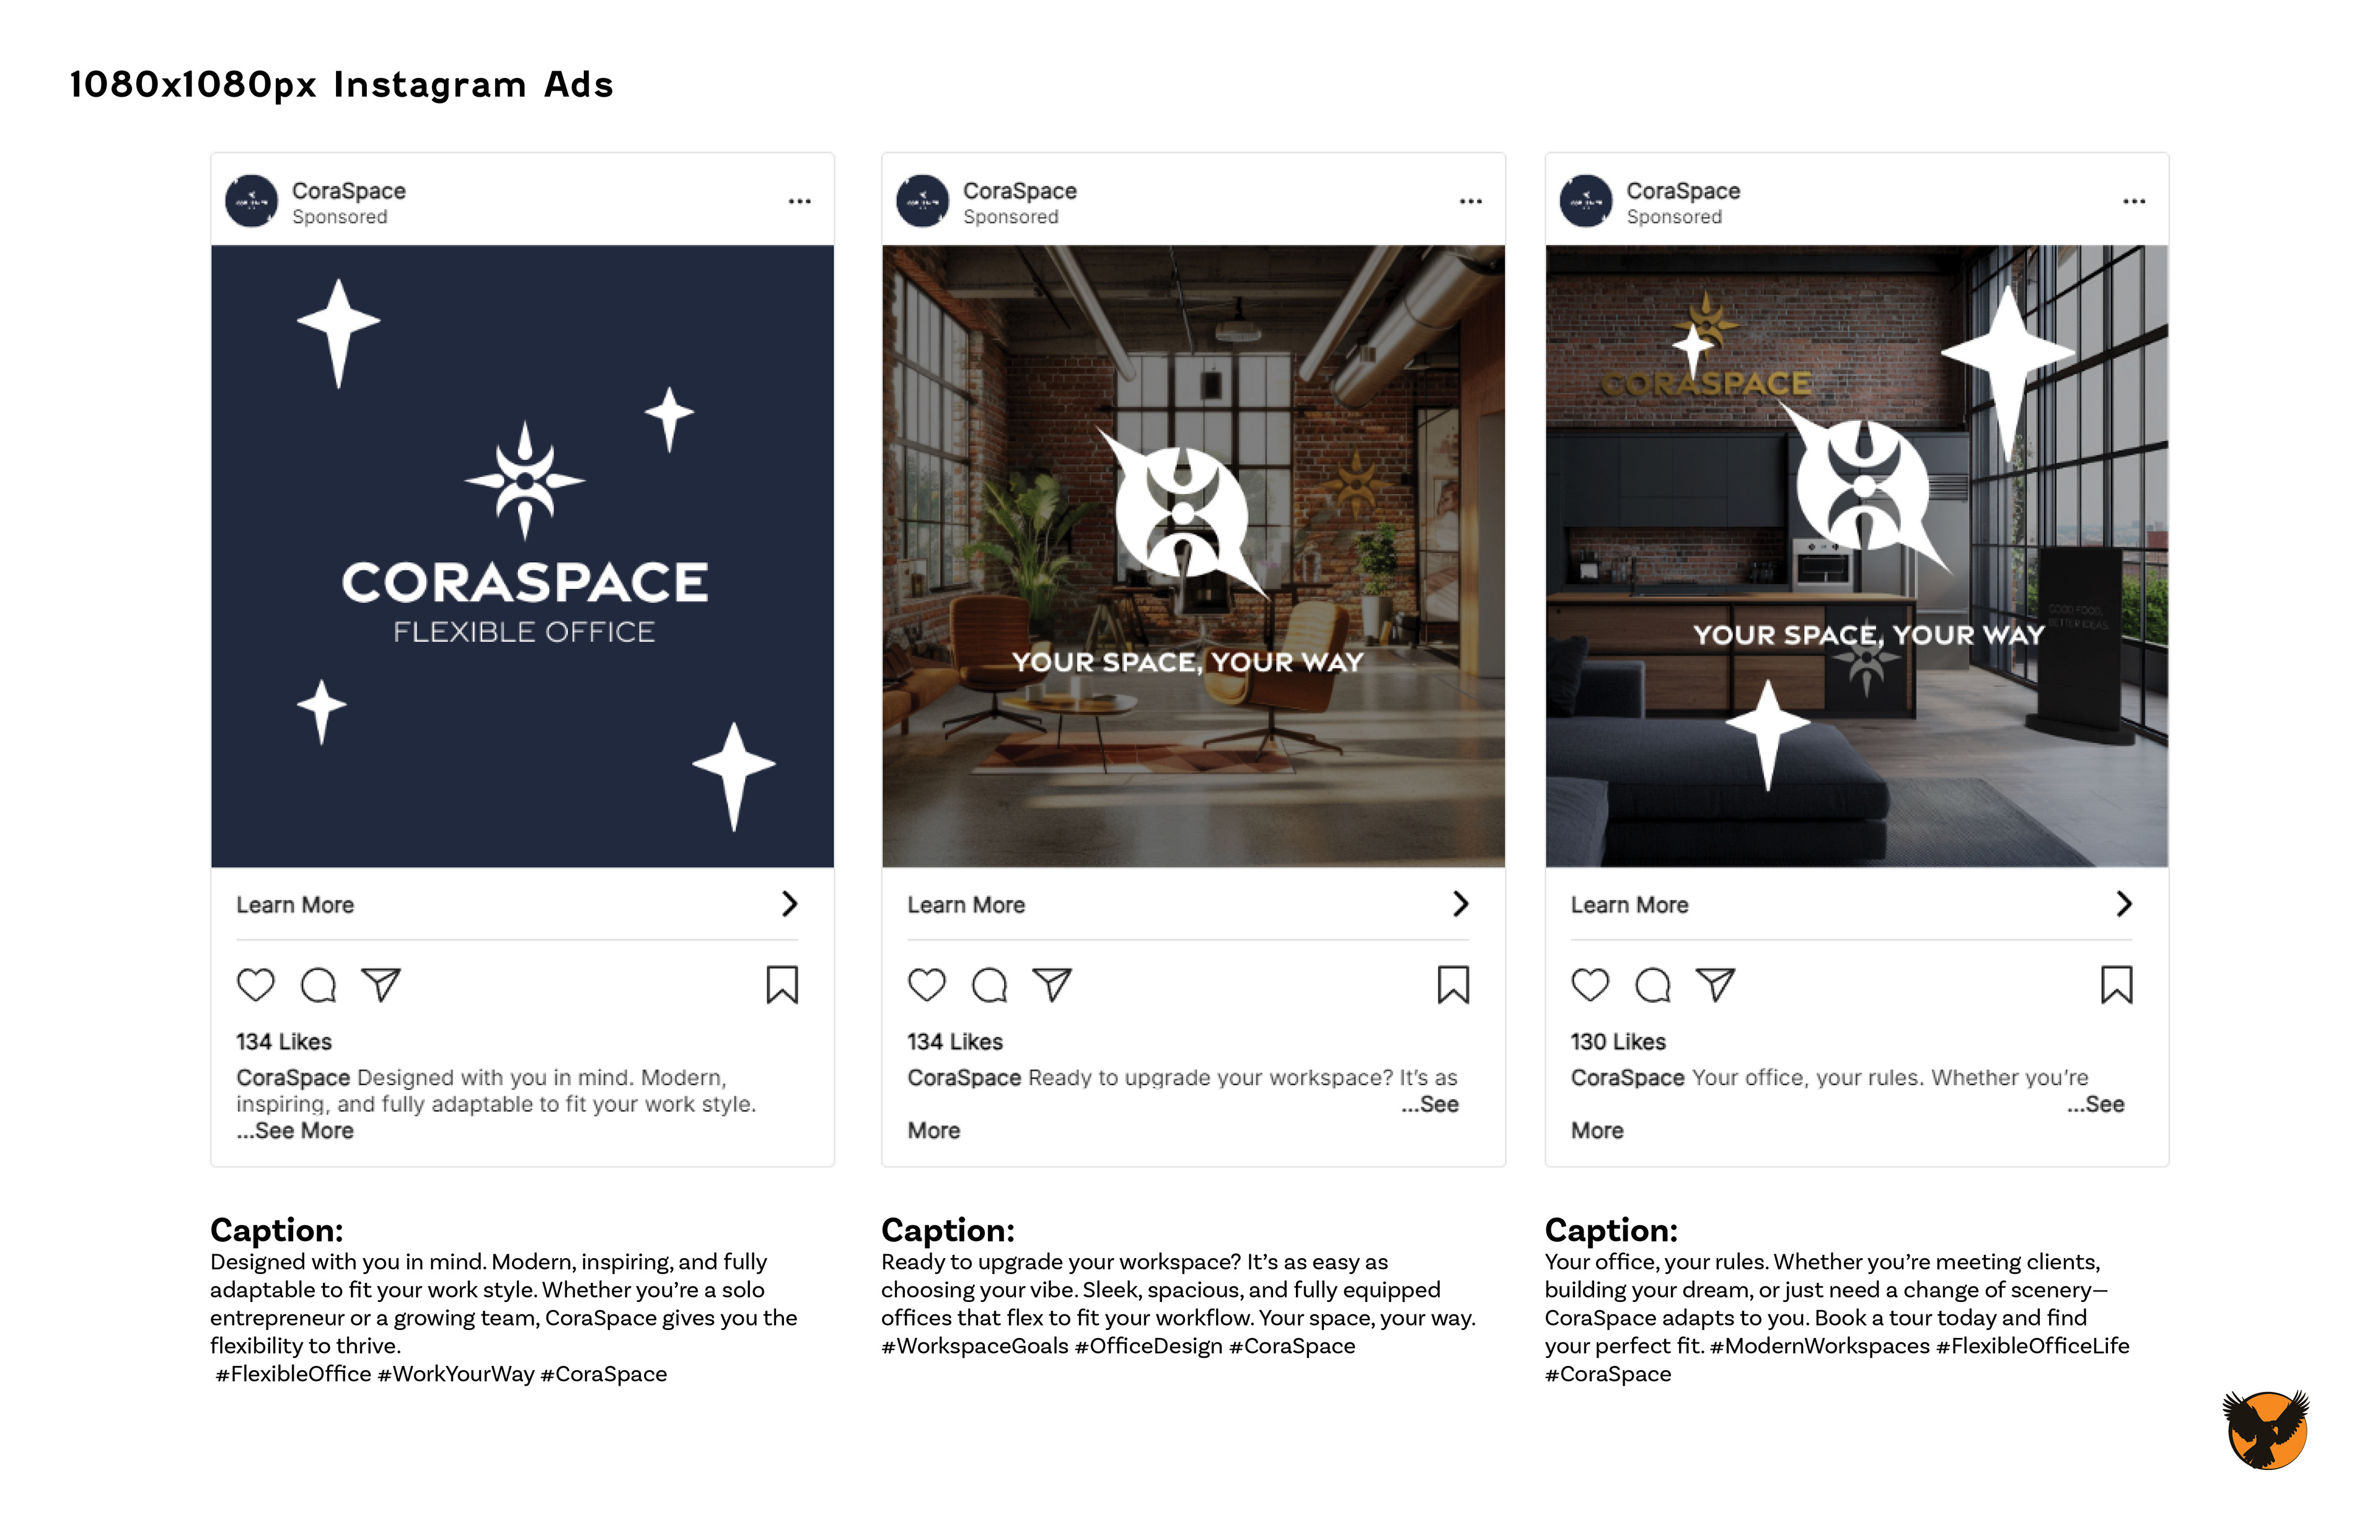Open three-dot menu on the first ad
This screenshot has width=2380, height=1540.
tap(799, 201)
